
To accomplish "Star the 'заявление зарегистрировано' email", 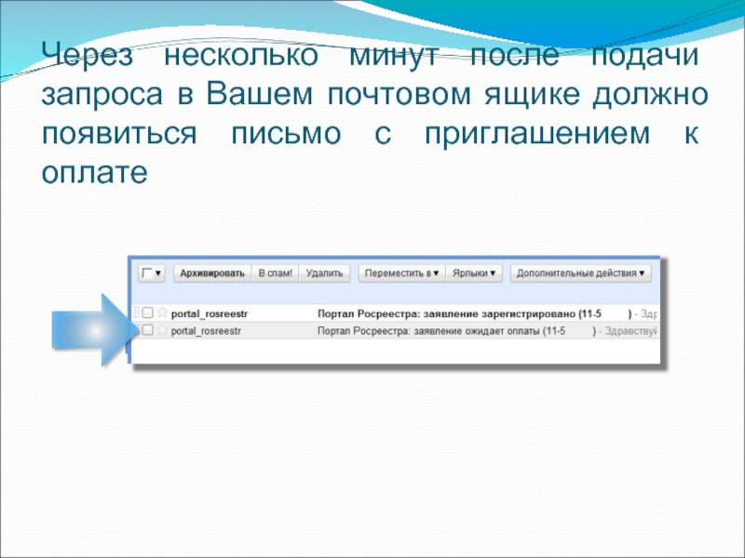I will tap(162, 312).
